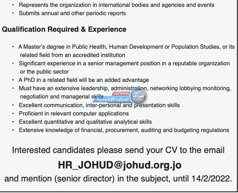Click 'related field from an accredited institution' line

pyautogui.click(x=72, y=55)
